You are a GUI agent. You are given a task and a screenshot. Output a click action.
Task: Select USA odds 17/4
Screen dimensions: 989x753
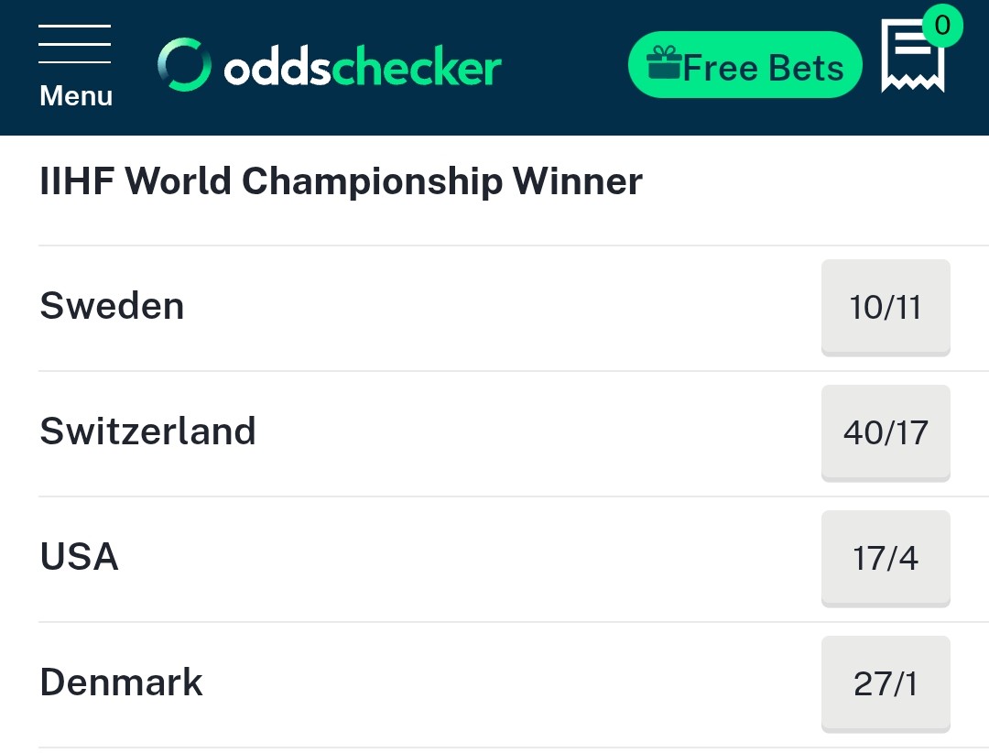coord(886,559)
